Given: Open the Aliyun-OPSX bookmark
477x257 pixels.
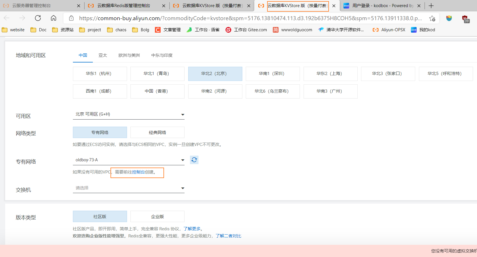Looking at the screenshot, I should (389, 30).
